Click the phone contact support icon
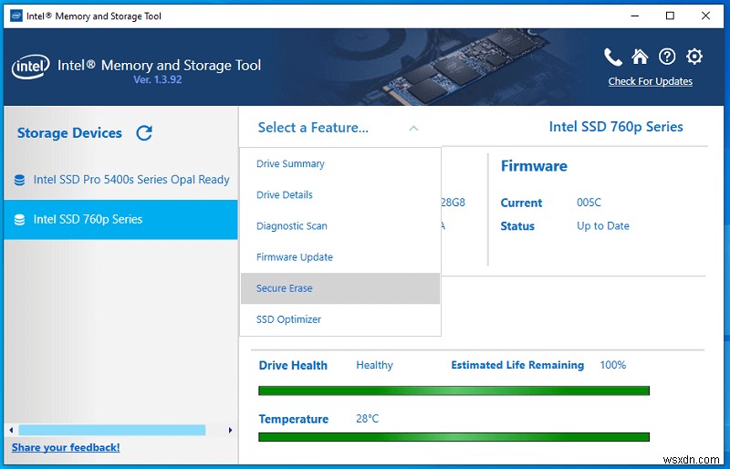The image size is (730, 469). point(613,57)
